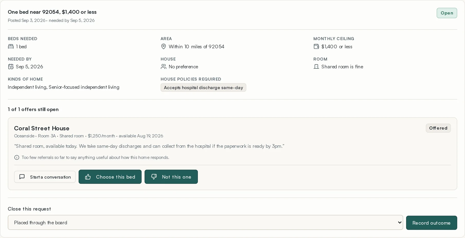
Task: Click the info icon beside Too few referrals
Action: click(x=17, y=157)
